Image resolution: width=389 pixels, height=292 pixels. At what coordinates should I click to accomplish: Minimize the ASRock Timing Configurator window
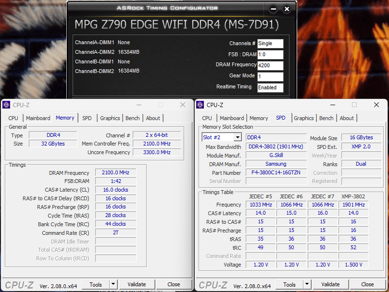point(274,9)
